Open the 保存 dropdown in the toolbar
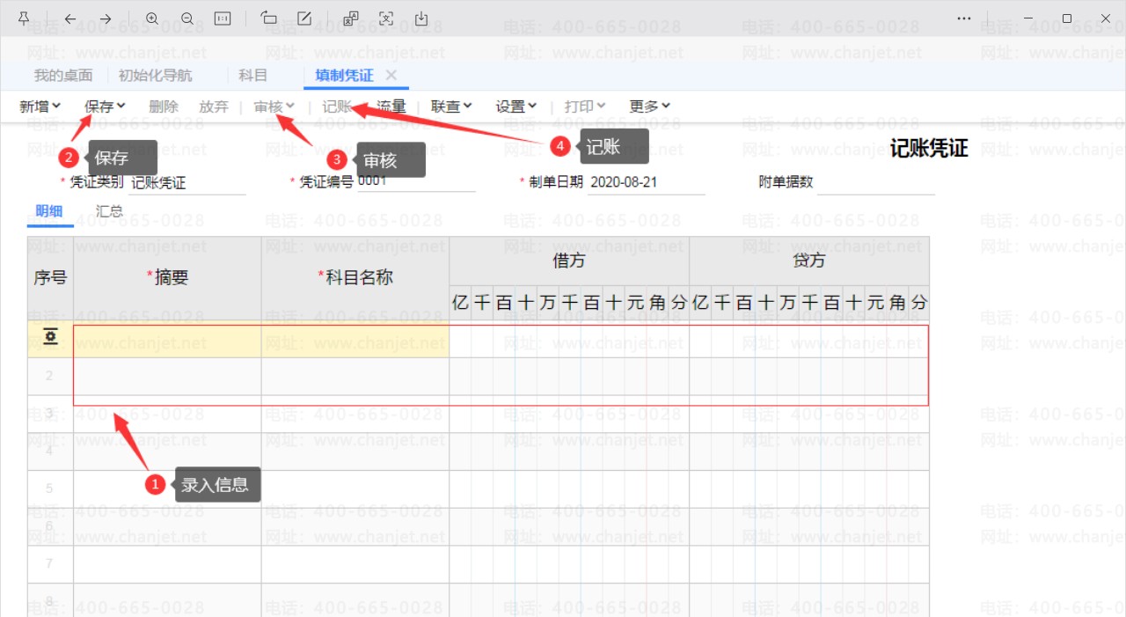The image size is (1126, 617). 105,107
